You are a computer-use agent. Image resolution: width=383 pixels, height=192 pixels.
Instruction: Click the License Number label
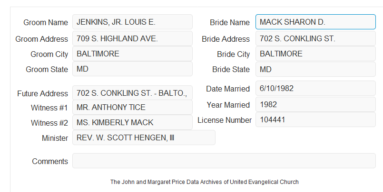click(x=225, y=120)
